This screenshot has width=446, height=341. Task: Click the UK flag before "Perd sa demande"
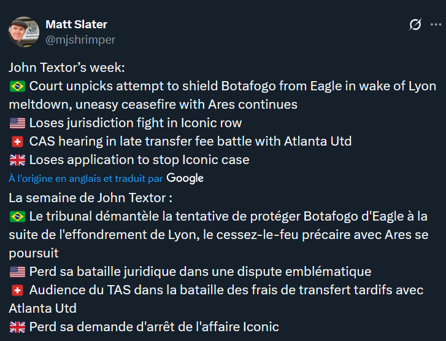click(x=17, y=327)
